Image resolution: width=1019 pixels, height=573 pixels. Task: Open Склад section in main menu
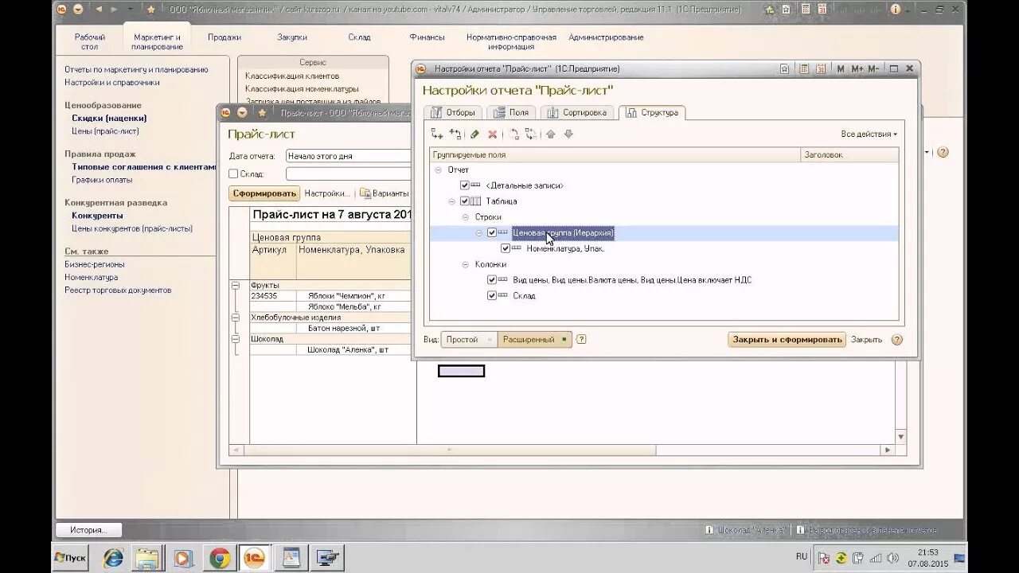pyautogui.click(x=359, y=37)
